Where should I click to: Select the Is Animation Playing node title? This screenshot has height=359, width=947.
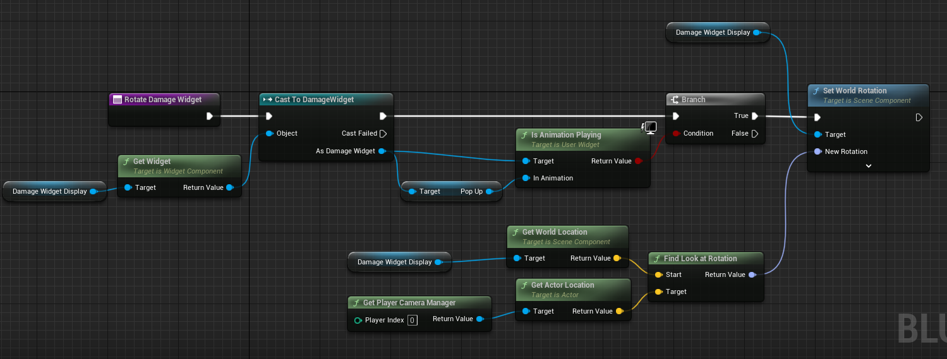pos(566,135)
